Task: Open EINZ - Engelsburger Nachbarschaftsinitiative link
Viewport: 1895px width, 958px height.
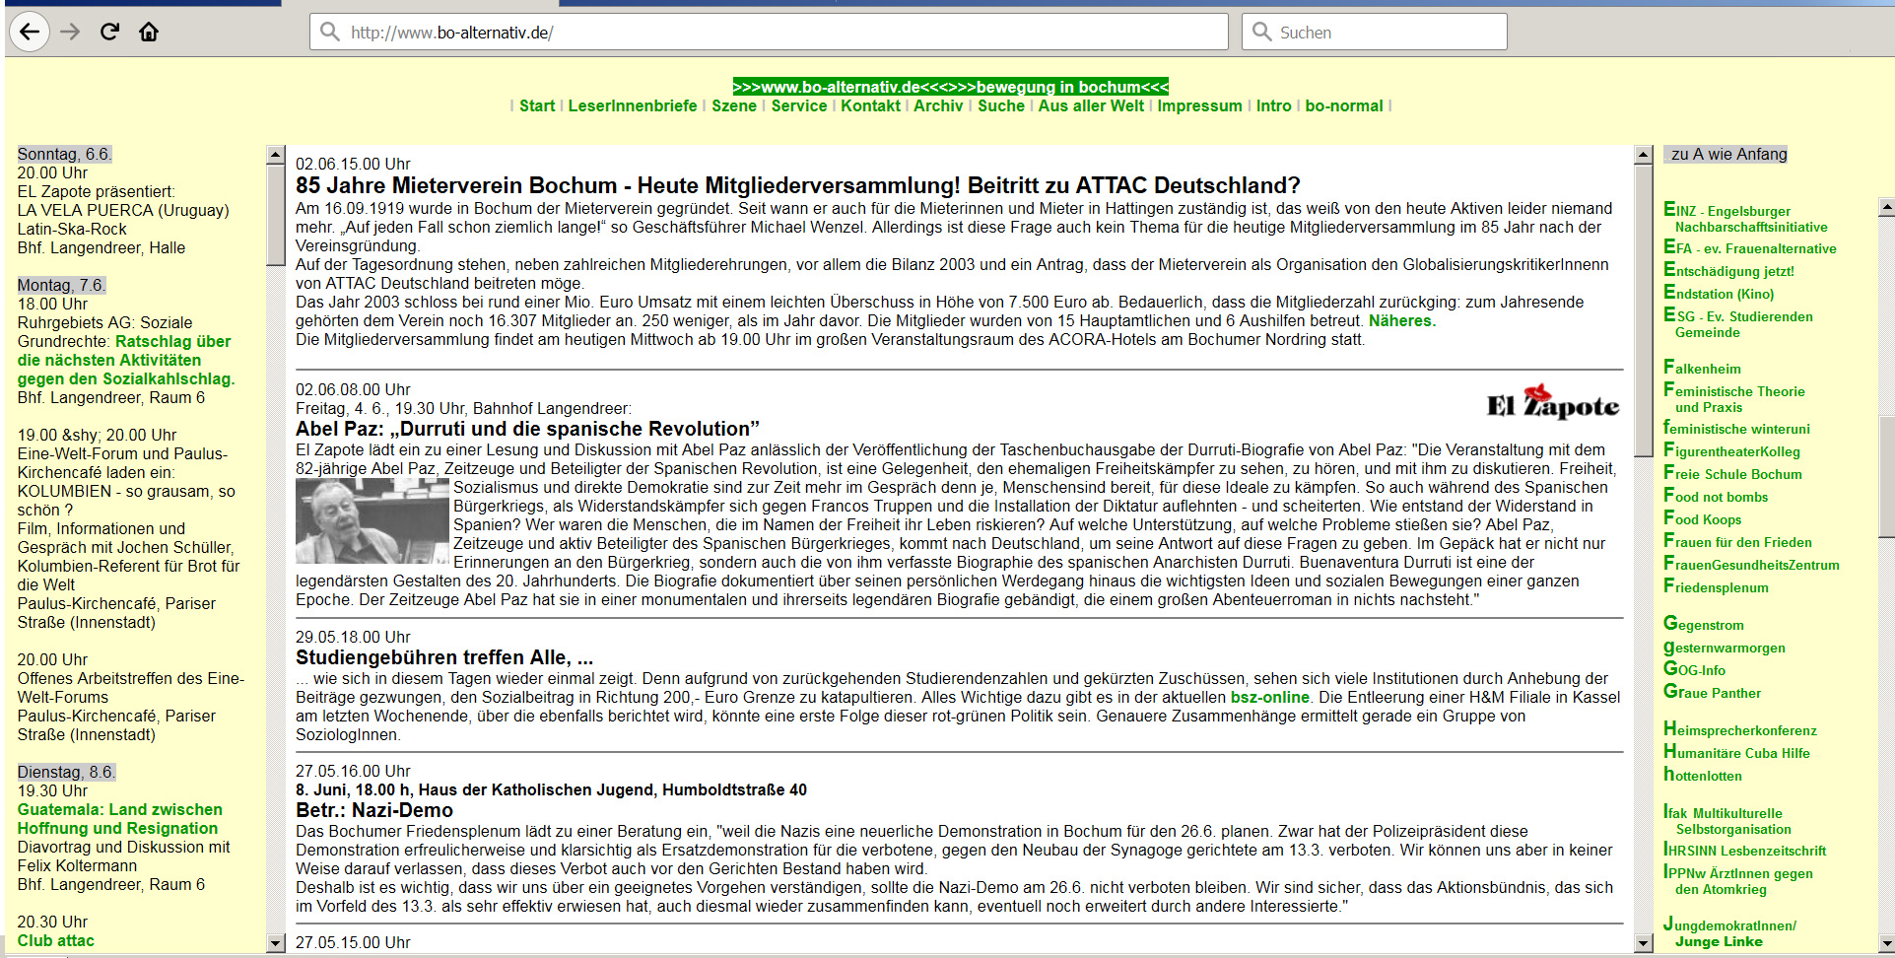Action: click(x=1744, y=217)
